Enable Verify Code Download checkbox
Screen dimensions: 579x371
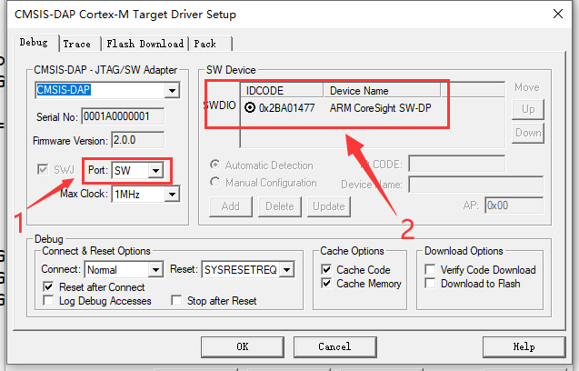(x=430, y=269)
